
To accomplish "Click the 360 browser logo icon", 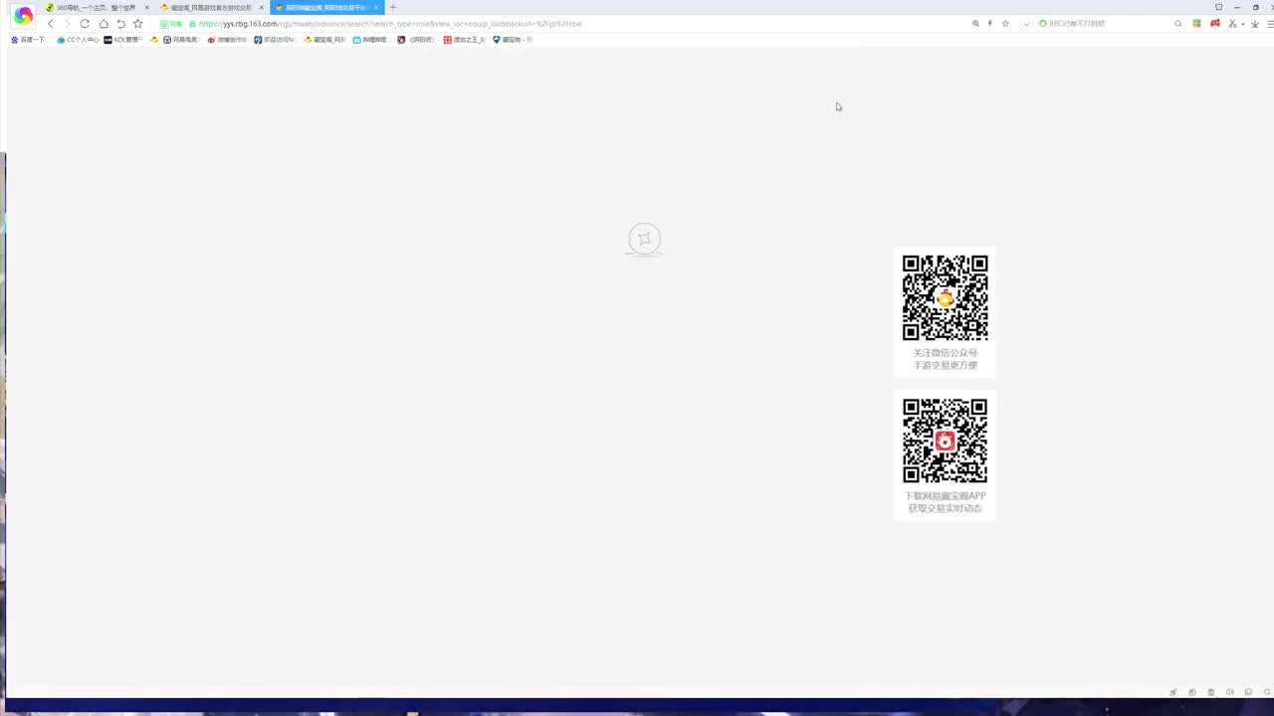I will (x=23, y=16).
